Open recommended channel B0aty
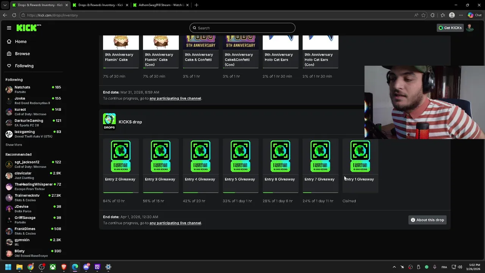This screenshot has width=485, height=273. 33,253
